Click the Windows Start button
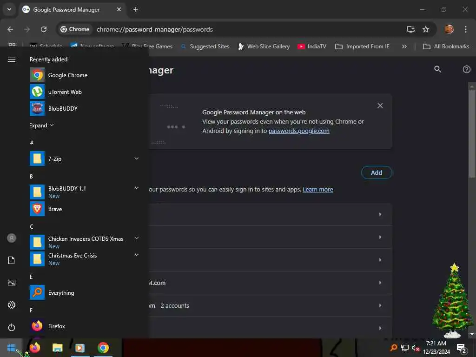476x357 pixels. click(11, 348)
